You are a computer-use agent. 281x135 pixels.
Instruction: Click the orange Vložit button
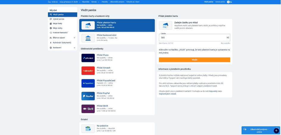(194, 60)
